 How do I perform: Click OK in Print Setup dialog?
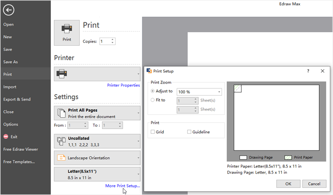point(288,184)
